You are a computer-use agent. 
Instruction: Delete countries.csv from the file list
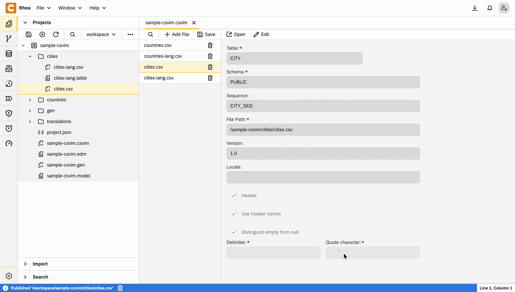coord(210,45)
